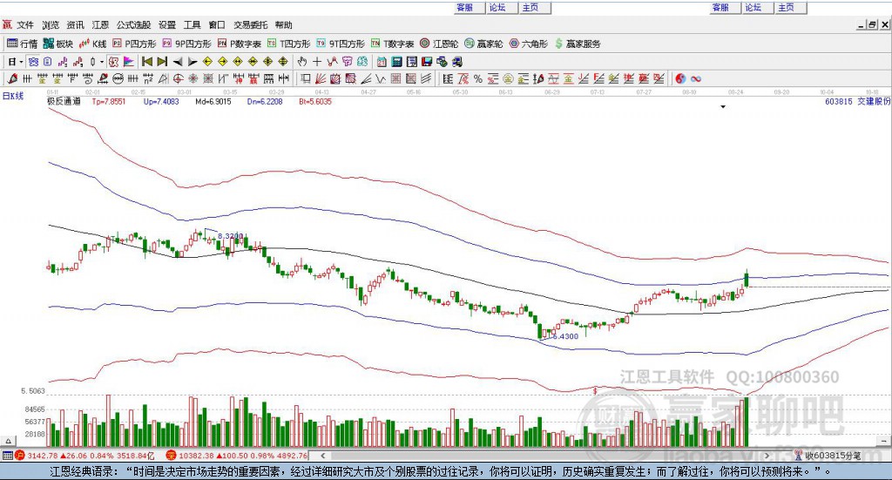Click the 日K线 label
892x480 pixels.
[x=13, y=96]
